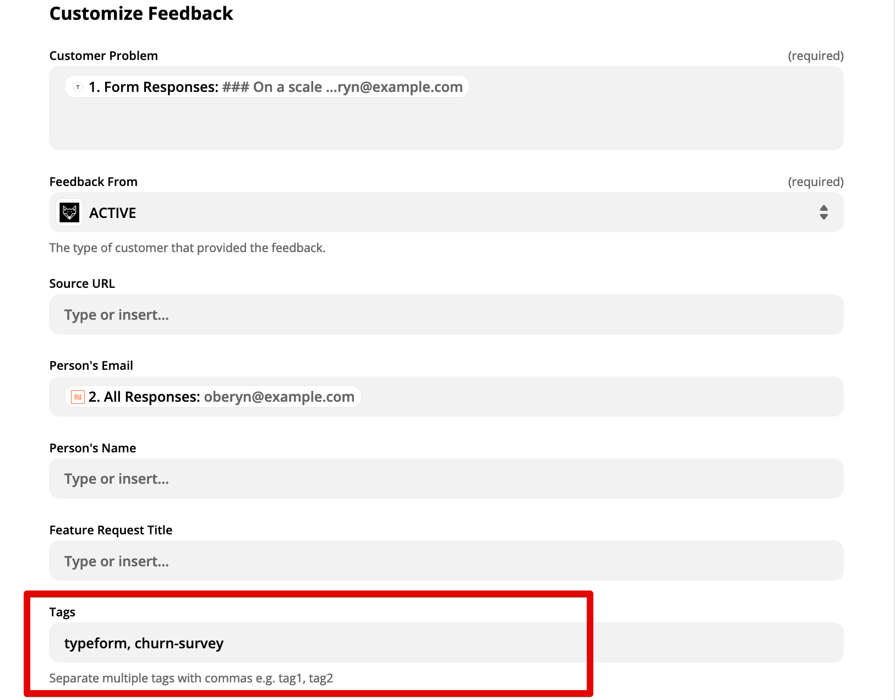
Task: Expand Feedback From using the up-down arrows
Action: pyautogui.click(x=823, y=212)
